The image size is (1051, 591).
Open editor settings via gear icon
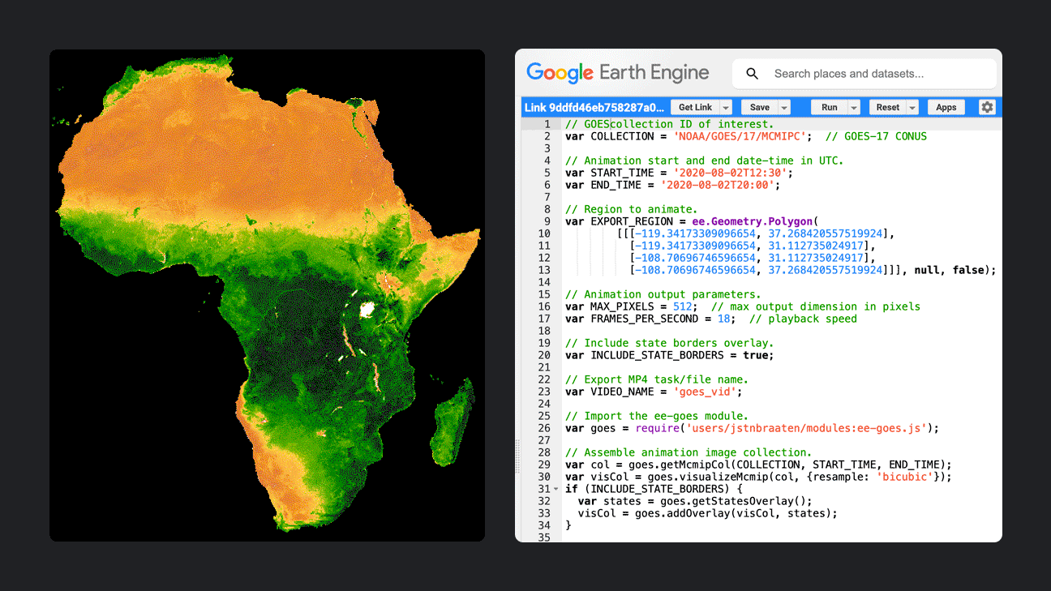[x=987, y=106]
